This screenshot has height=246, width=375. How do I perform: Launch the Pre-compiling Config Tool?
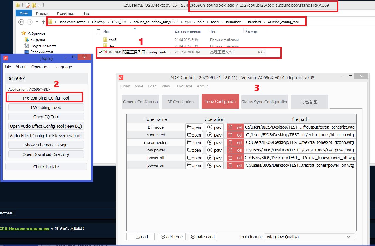[46, 98]
